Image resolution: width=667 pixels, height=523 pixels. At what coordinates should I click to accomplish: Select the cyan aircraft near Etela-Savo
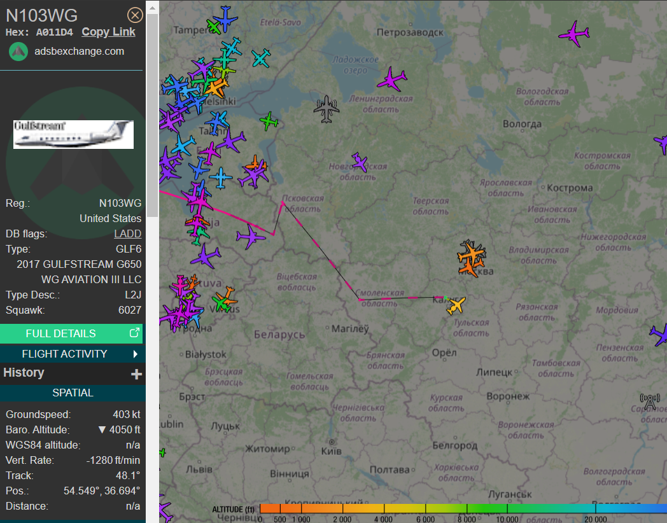tap(260, 58)
